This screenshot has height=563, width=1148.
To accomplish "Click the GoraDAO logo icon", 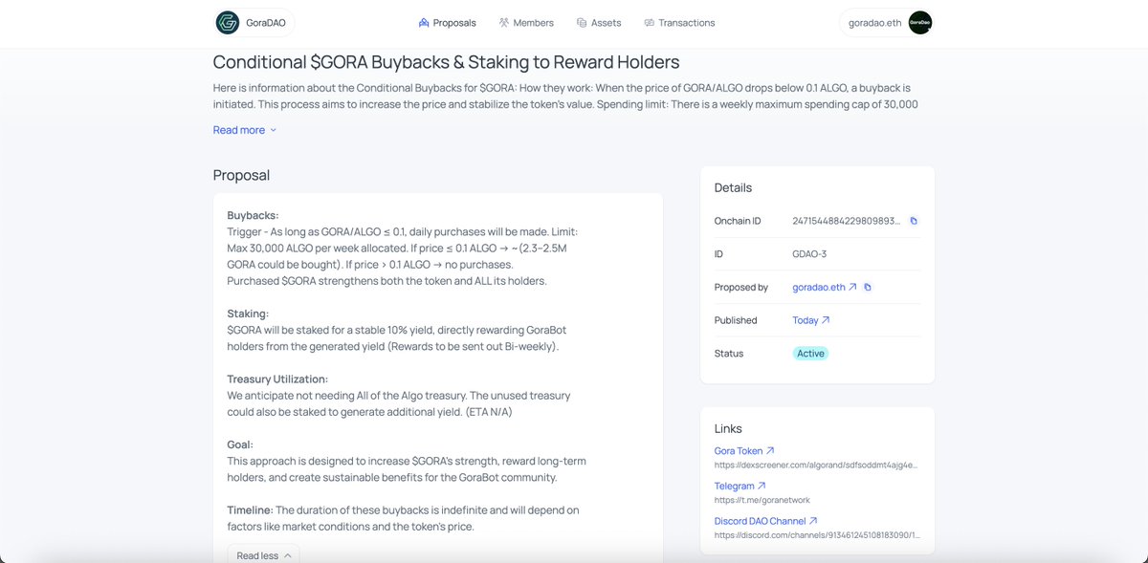I will point(228,22).
